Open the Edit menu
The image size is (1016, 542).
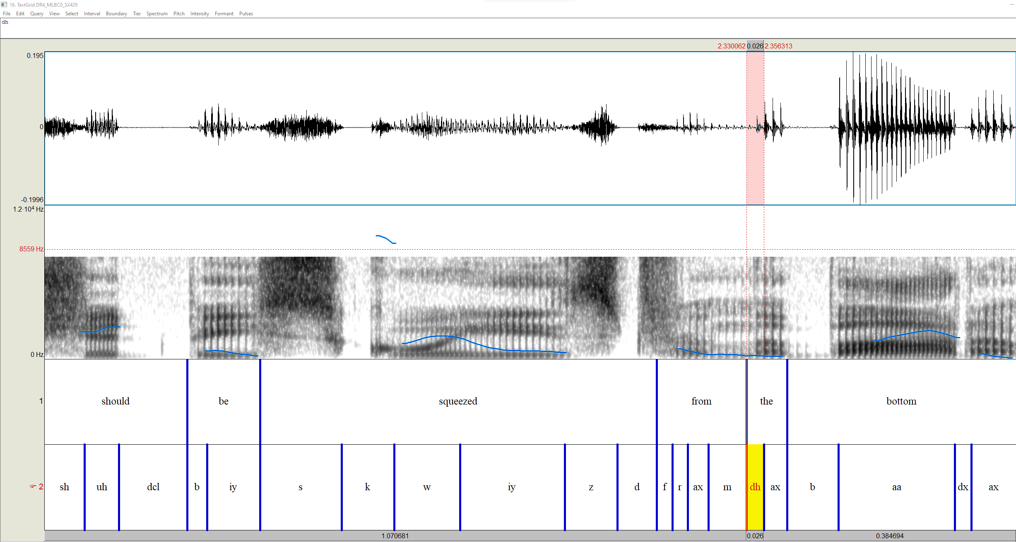tap(19, 13)
